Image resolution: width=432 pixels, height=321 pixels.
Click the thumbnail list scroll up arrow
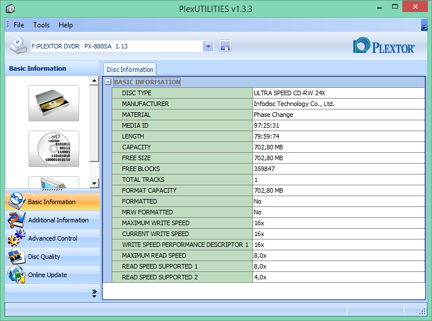pos(94,81)
